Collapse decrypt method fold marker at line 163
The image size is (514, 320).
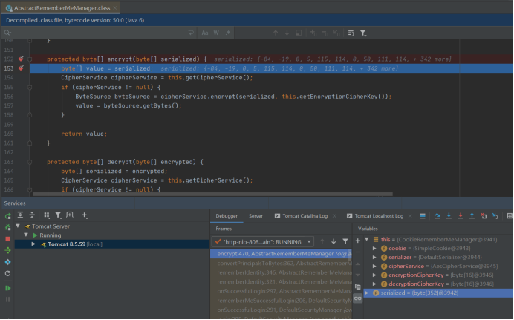click(30, 162)
